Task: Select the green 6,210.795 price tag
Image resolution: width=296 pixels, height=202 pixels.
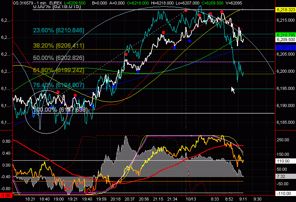Action: (286, 35)
